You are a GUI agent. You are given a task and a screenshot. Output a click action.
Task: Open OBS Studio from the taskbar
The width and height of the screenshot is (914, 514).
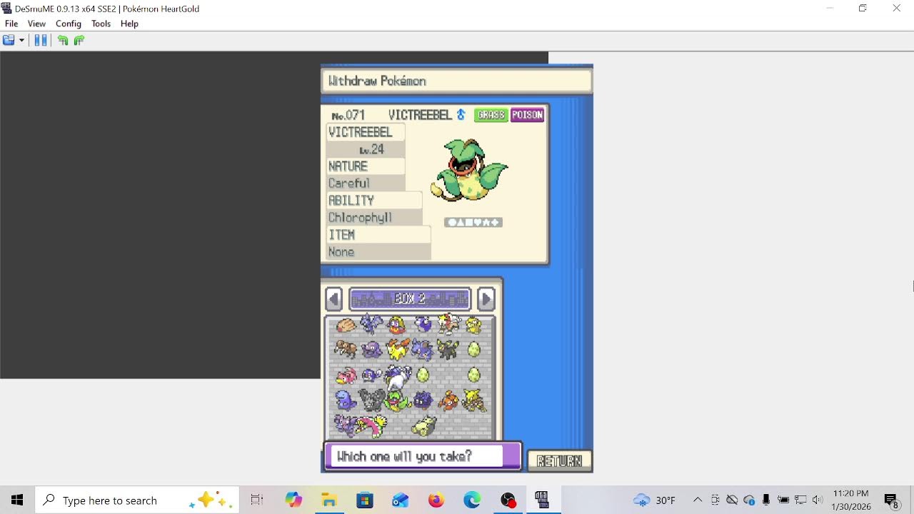click(508, 500)
